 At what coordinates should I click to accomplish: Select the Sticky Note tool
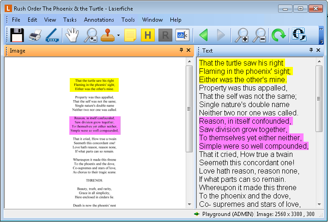[130, 35]
